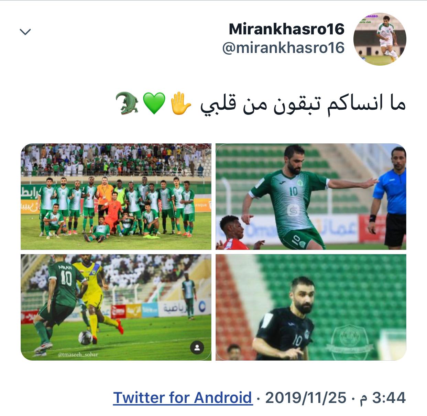The height and width of the screenshot is (416, 427).
Task: Open the photo of player dribbling past yellow opponent
Action: tap(116, 307)
